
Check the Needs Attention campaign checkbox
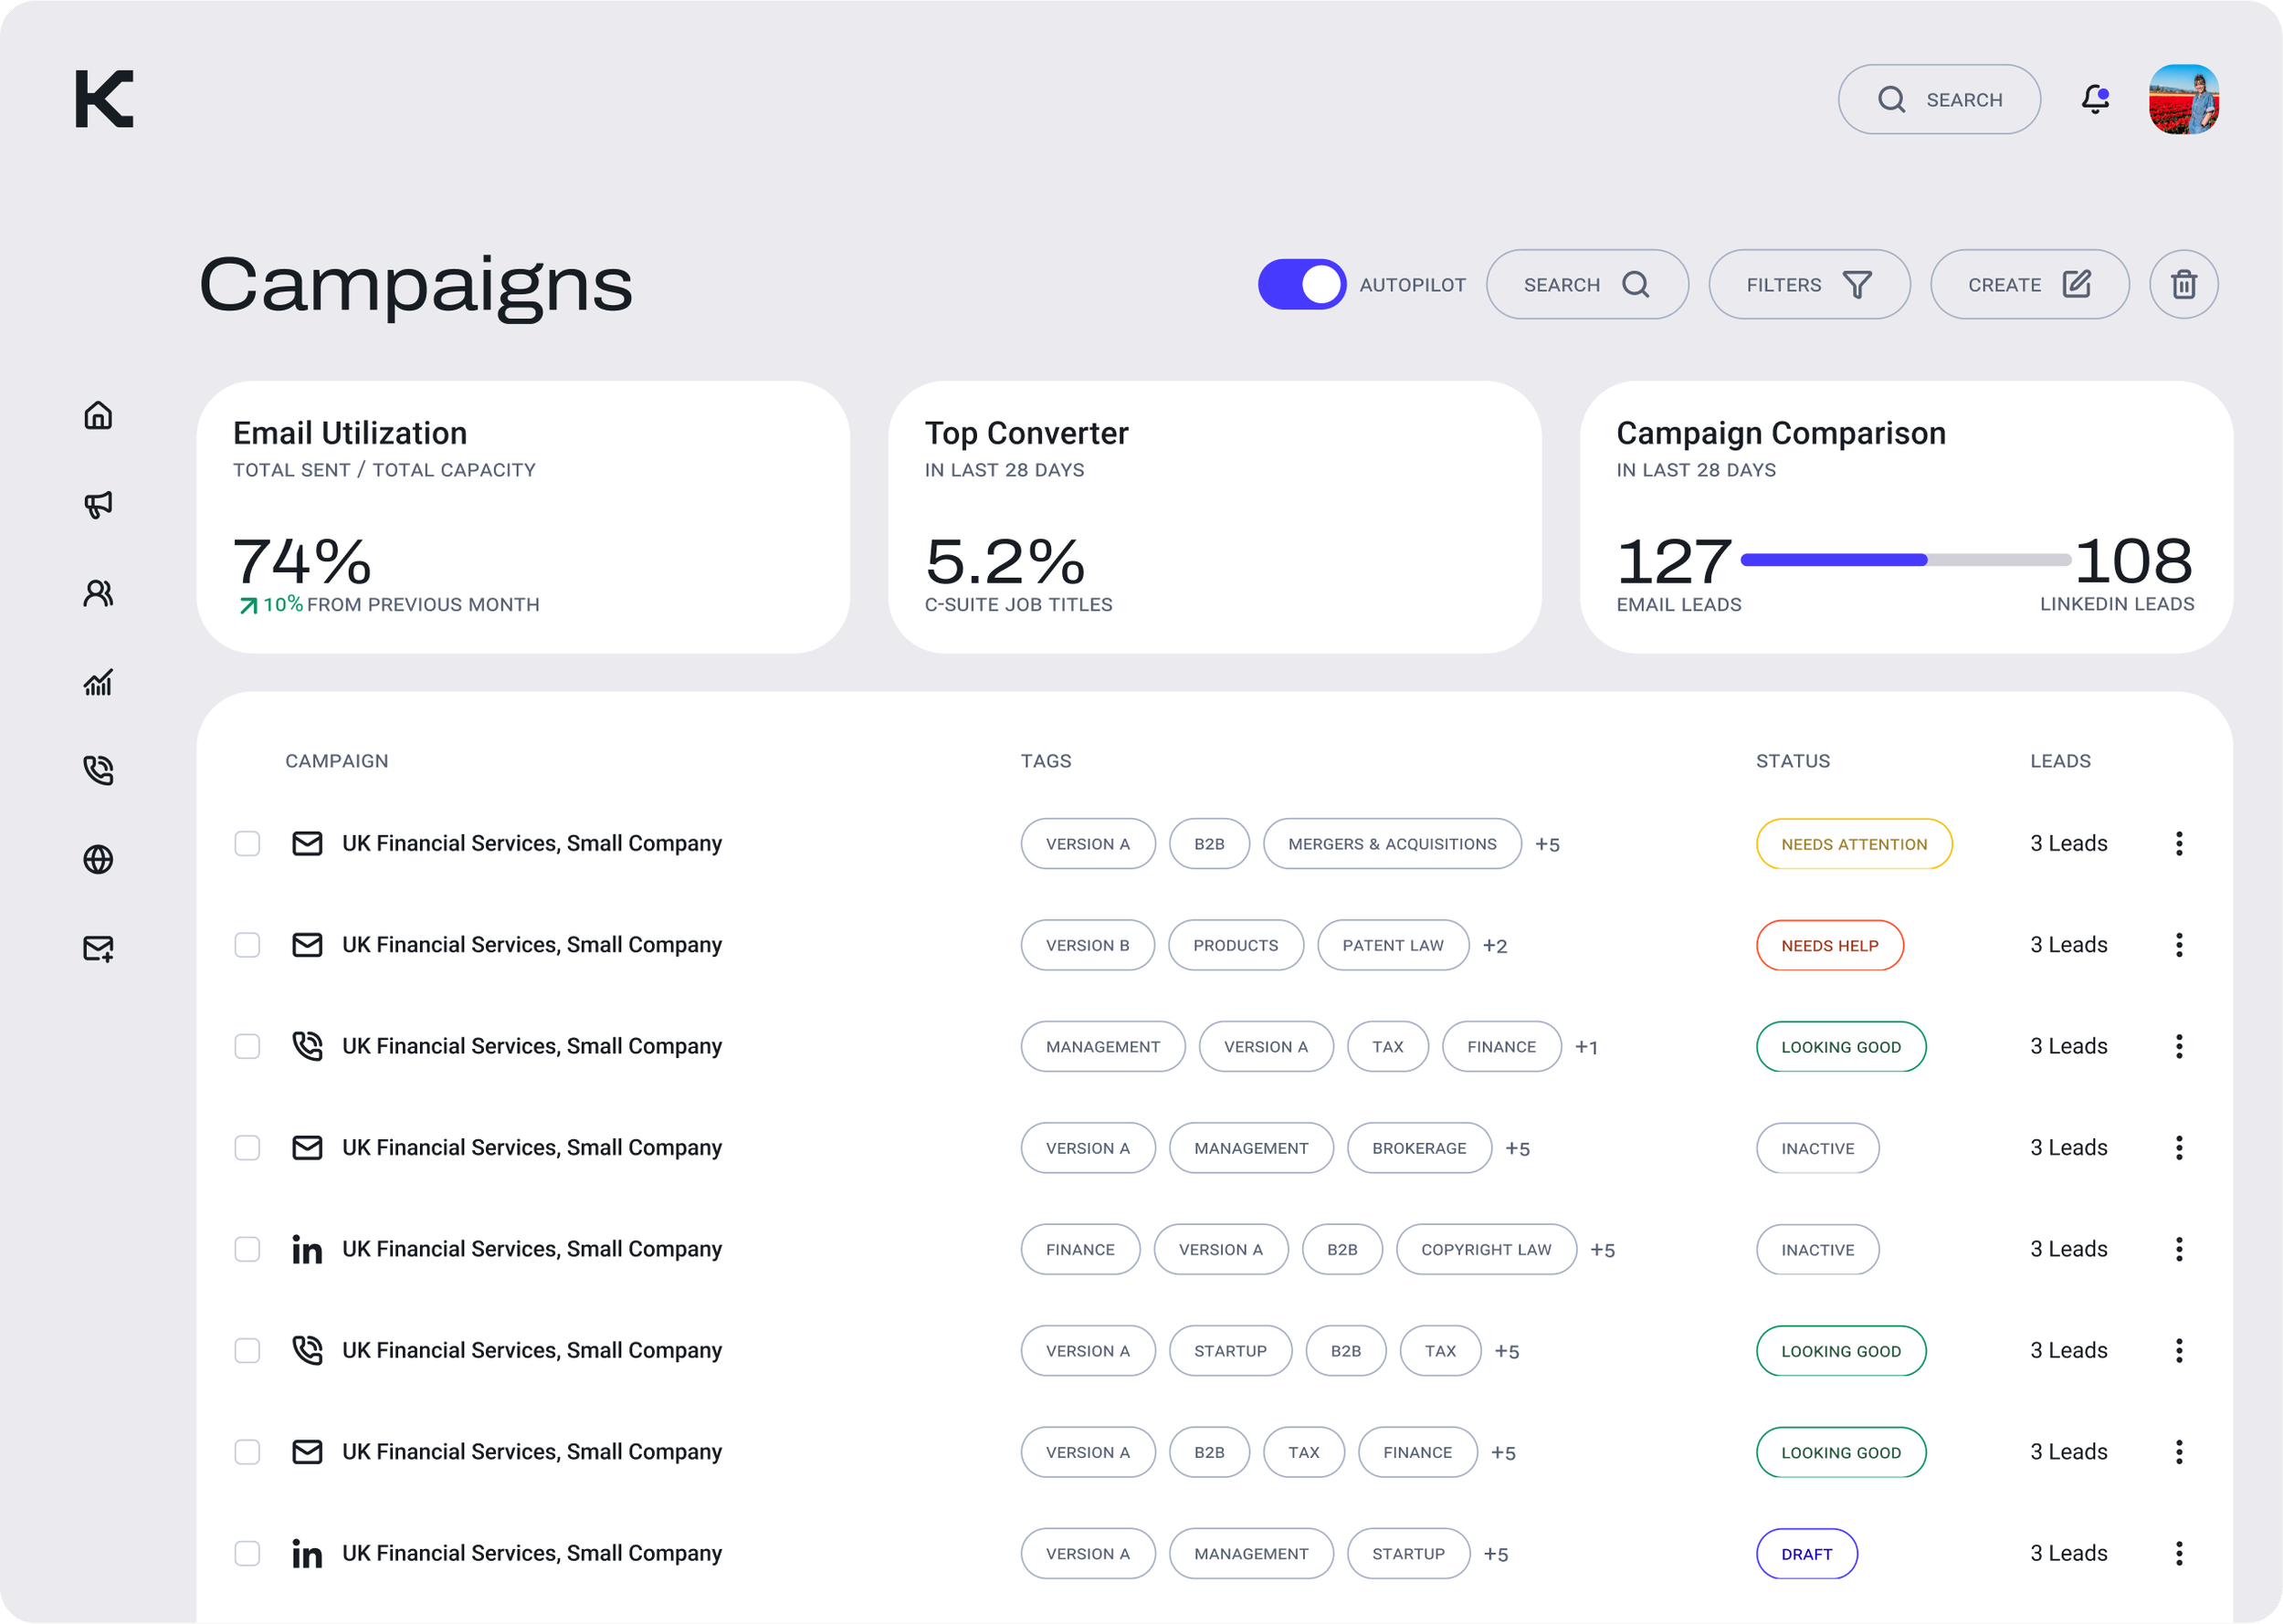tap(247, 844)
